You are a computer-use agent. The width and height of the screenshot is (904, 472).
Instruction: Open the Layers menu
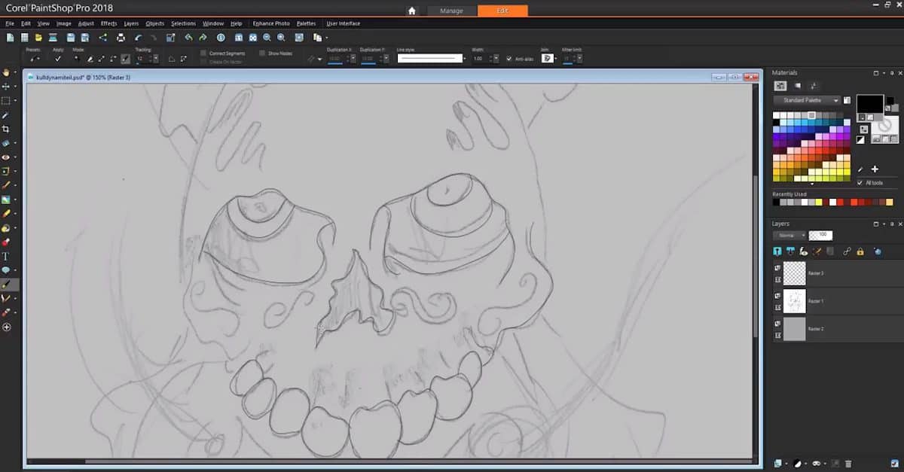point(131,23)
